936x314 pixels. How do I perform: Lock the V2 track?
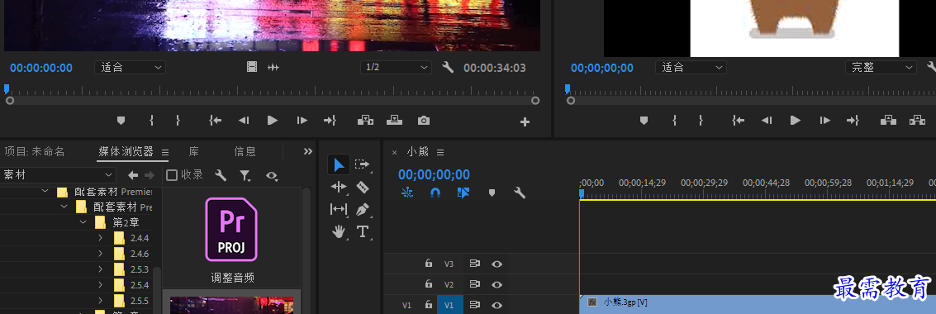(x=428, y=284)
